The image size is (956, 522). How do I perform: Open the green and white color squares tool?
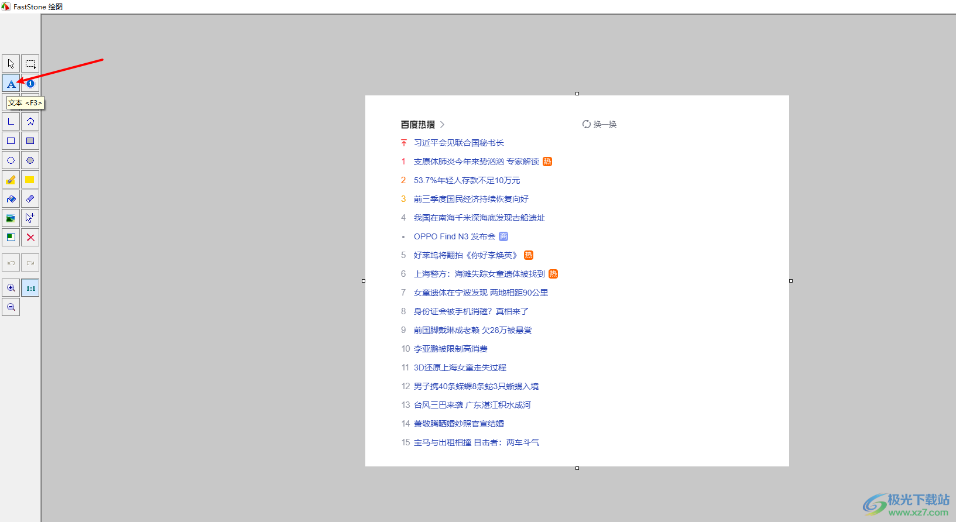point(11,238)
